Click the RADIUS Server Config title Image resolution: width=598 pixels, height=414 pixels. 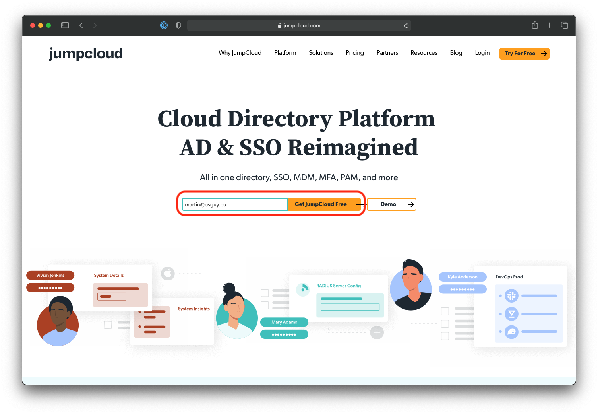pyautogui.click(x=339, y=286)
